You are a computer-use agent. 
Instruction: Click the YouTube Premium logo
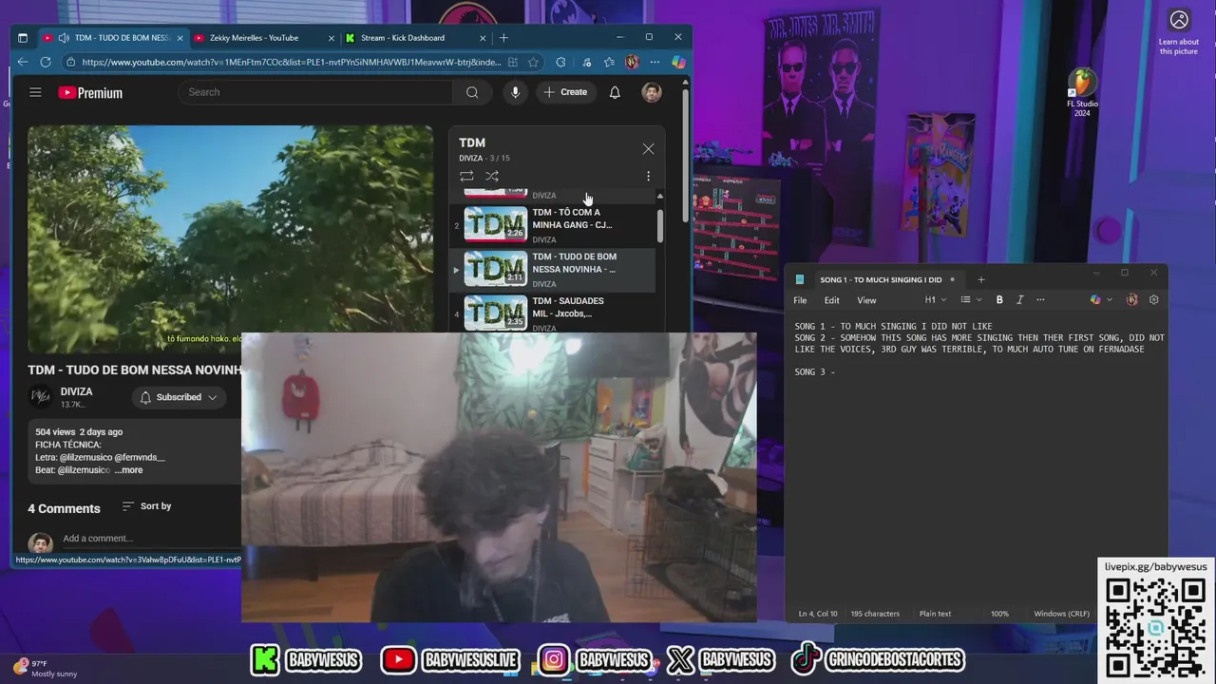pyautogui.click(x=90, y=92)
